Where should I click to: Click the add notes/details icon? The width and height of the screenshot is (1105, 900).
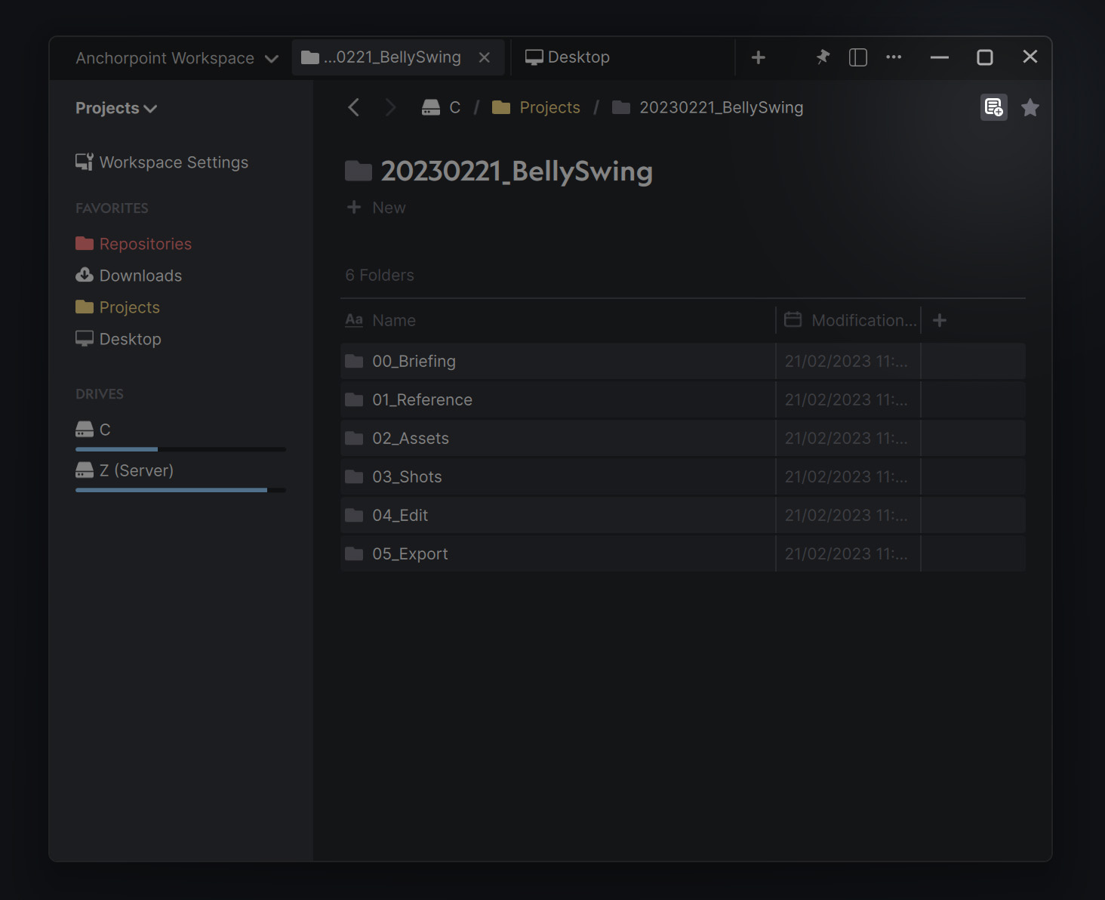click(993, 108)
